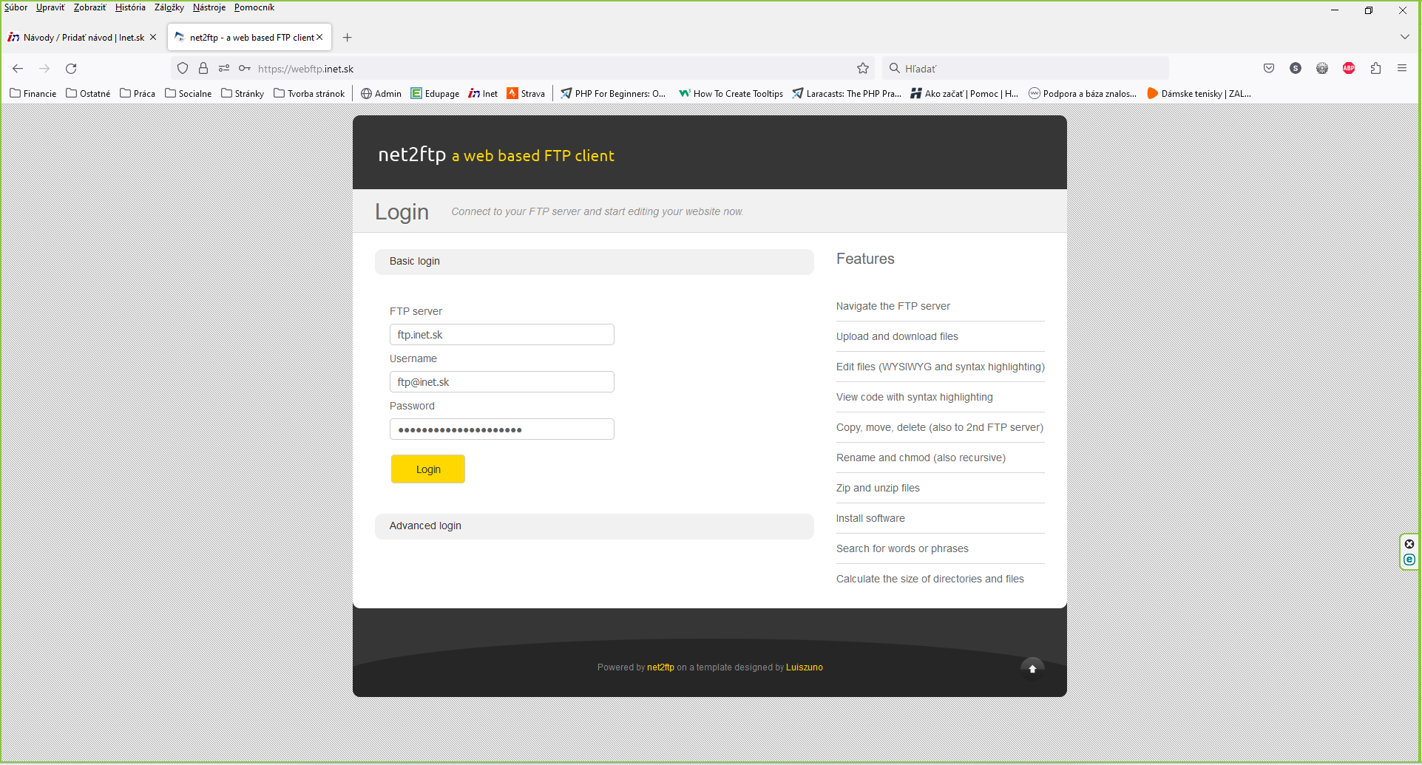Open Ako začať Pomoc bookmark

[x=964, y=94]
